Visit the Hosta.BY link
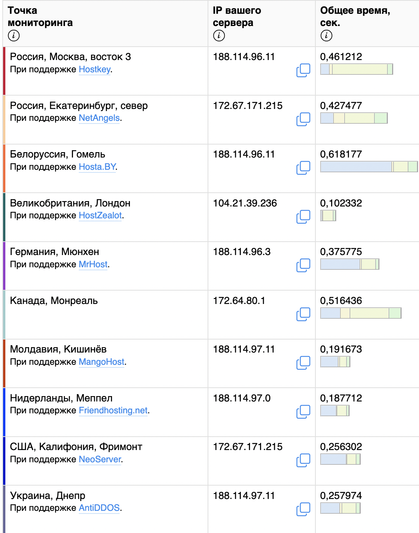The image size is (419, 533). pos(97,167)
